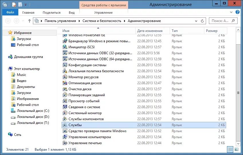Select Этот компьютер in the sidebar
The height and width of the screenshot is (155, 243).
27,69
